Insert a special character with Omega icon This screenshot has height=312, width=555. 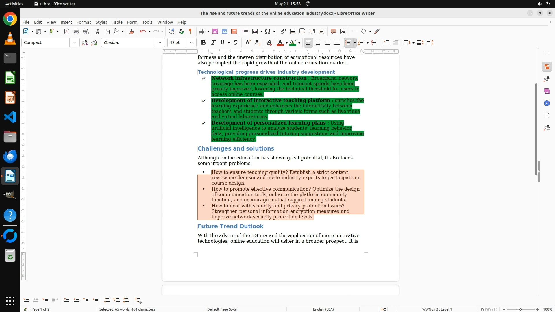click(x=268, y=31)
